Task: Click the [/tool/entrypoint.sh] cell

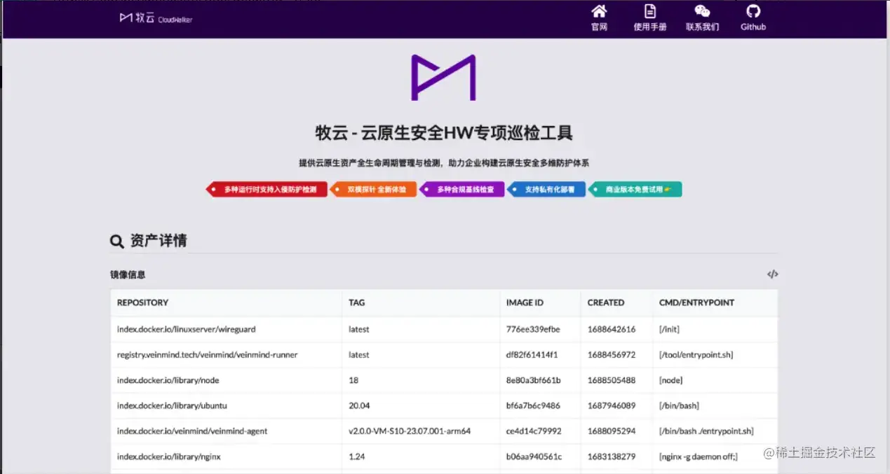Action: click(715, 355)
